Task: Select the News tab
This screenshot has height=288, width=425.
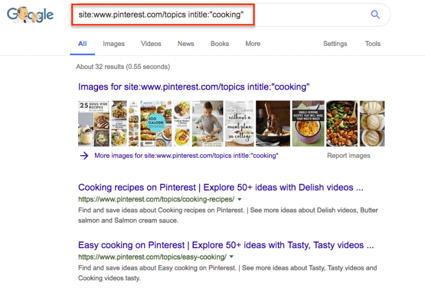Action: pyautogui.click(x=186, y=44)
